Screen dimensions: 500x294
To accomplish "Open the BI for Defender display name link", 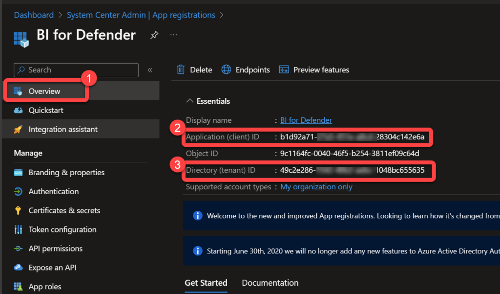I will click(306, 120).
